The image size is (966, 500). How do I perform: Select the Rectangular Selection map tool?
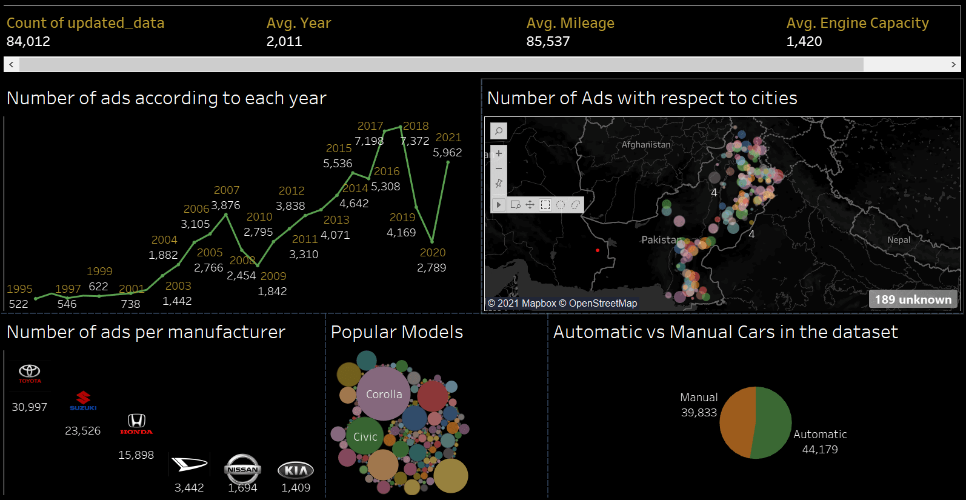click(545, 205)
